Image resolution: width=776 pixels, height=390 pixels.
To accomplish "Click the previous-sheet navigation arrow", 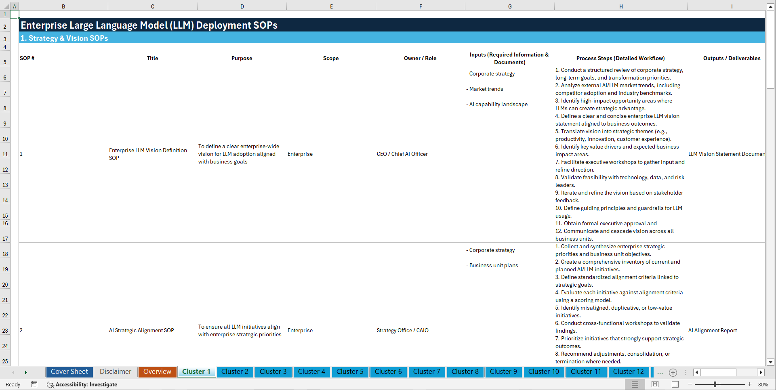I will click(x=13, y=372).
